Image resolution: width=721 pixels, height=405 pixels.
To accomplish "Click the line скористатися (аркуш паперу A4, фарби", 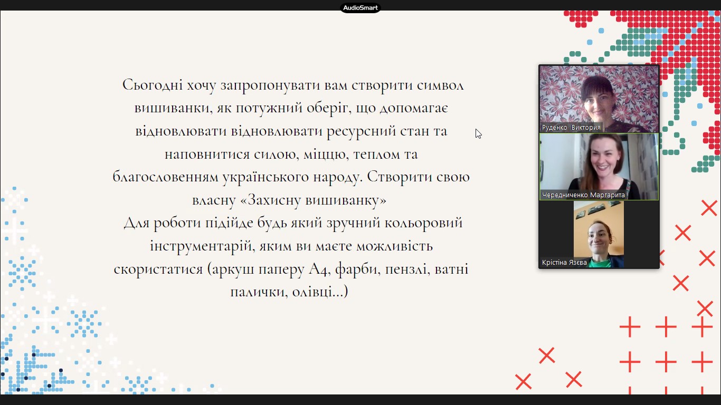I will pyautogui.click(x=291, y=269).
